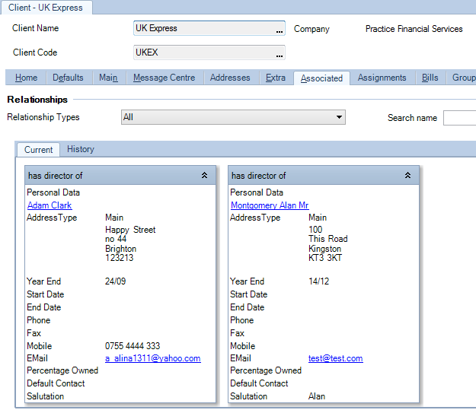476x410 pixels.
Task: Select the Practice Financial Services company text
Action: click(414, 29)
